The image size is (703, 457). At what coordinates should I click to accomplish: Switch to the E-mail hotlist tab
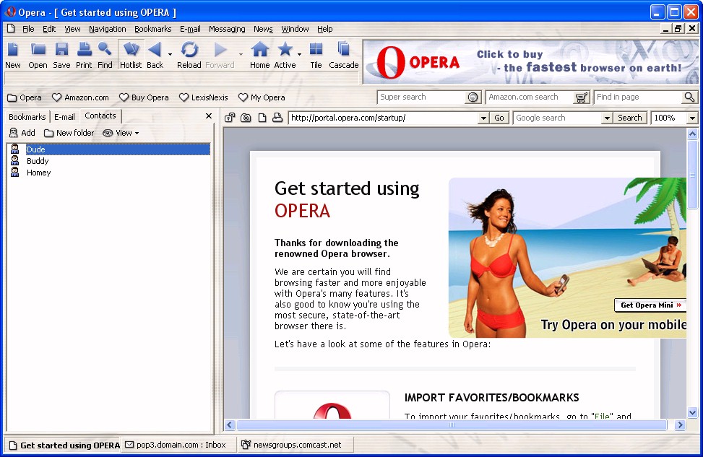[64, 117]
